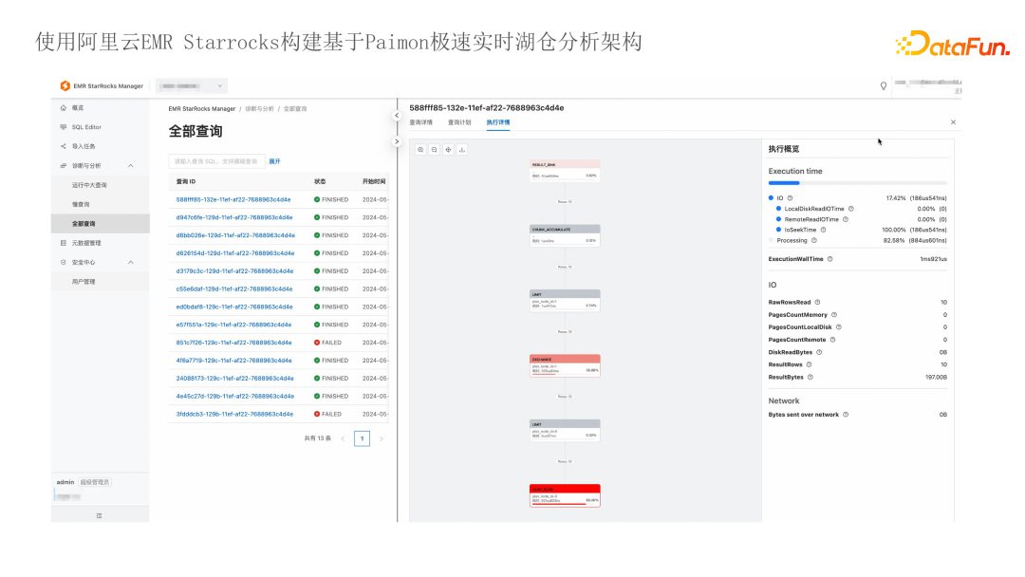Click the query SQL search input
The height and width of the screenshot is (577, 1025).
(x=217, y=161)
